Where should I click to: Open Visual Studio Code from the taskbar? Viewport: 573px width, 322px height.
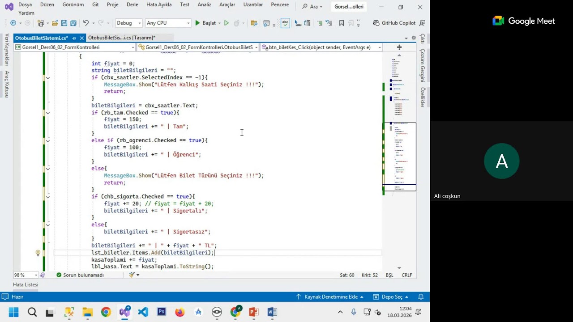point(143,312)
